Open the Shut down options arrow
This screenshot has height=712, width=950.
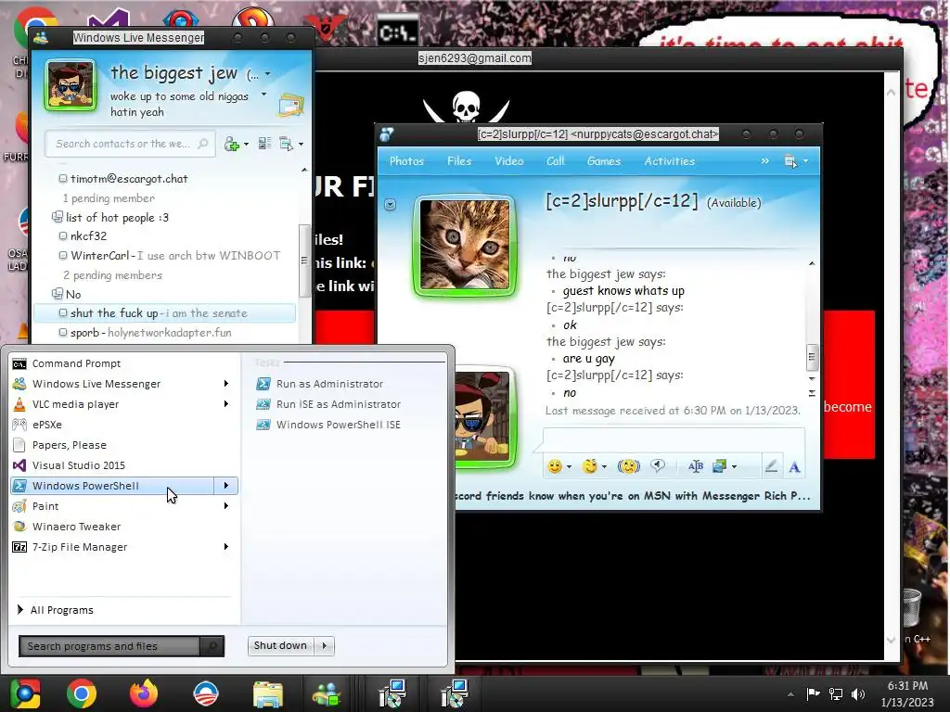pyautogui.click(x=325, y=645)
